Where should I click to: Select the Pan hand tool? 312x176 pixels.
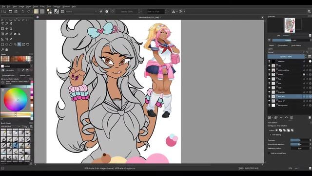[6, 49]
